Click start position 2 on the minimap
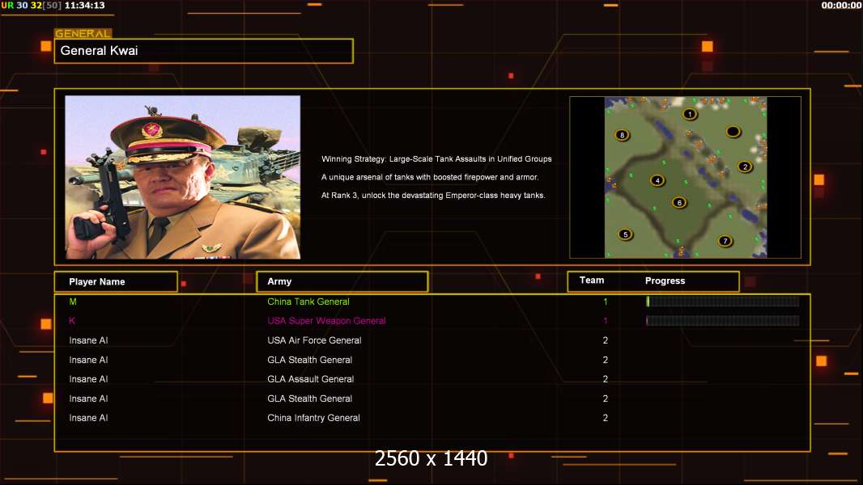 click(x=745, y=167)
